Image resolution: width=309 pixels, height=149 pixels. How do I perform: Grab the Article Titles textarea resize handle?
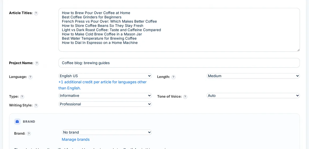[x=298, y=50]
